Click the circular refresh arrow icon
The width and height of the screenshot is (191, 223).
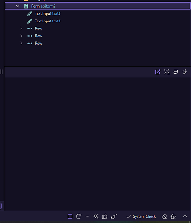pyautogui.click(x=79, y=216)
